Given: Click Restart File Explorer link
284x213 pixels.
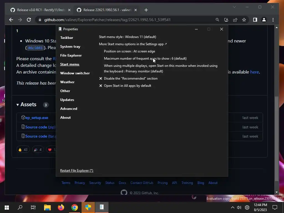Looking at the screenshot, I should [77, 171].
